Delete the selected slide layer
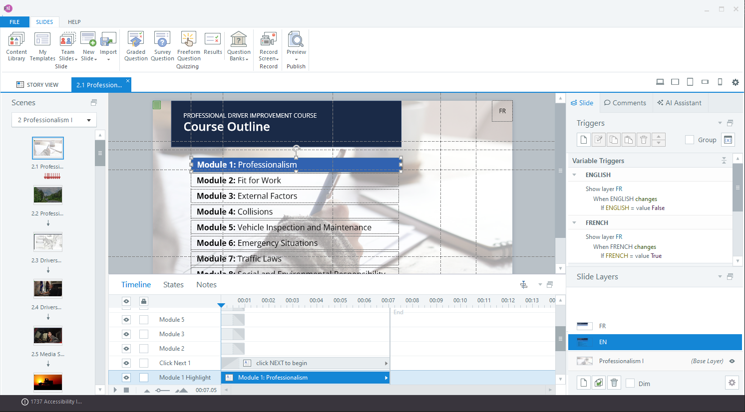 pyautogui.click(x=614, y=383)
